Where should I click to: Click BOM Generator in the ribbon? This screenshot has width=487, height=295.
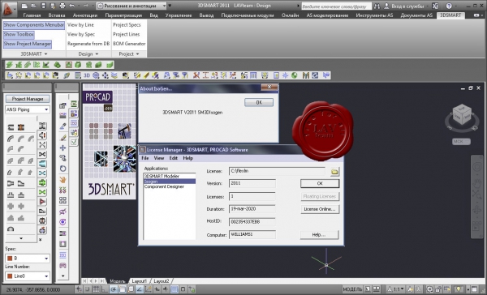129,44
